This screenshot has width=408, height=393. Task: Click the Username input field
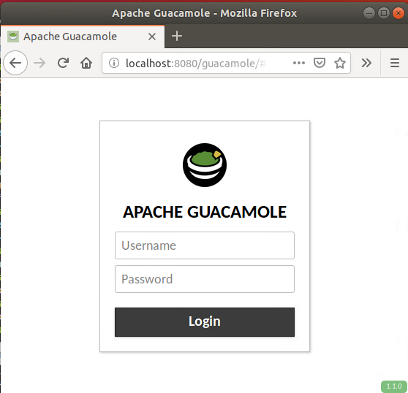[205, 245]
